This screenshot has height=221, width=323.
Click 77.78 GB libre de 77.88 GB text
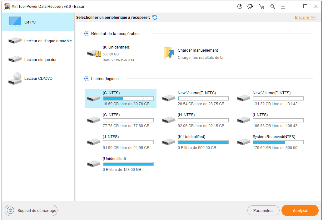coord(126,126)
